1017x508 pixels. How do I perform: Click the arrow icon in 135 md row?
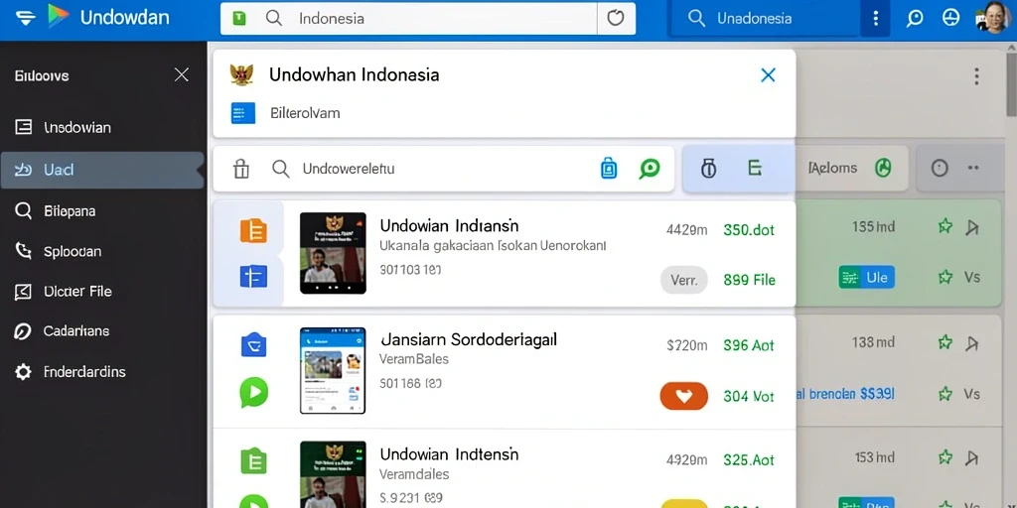point(971,227)
